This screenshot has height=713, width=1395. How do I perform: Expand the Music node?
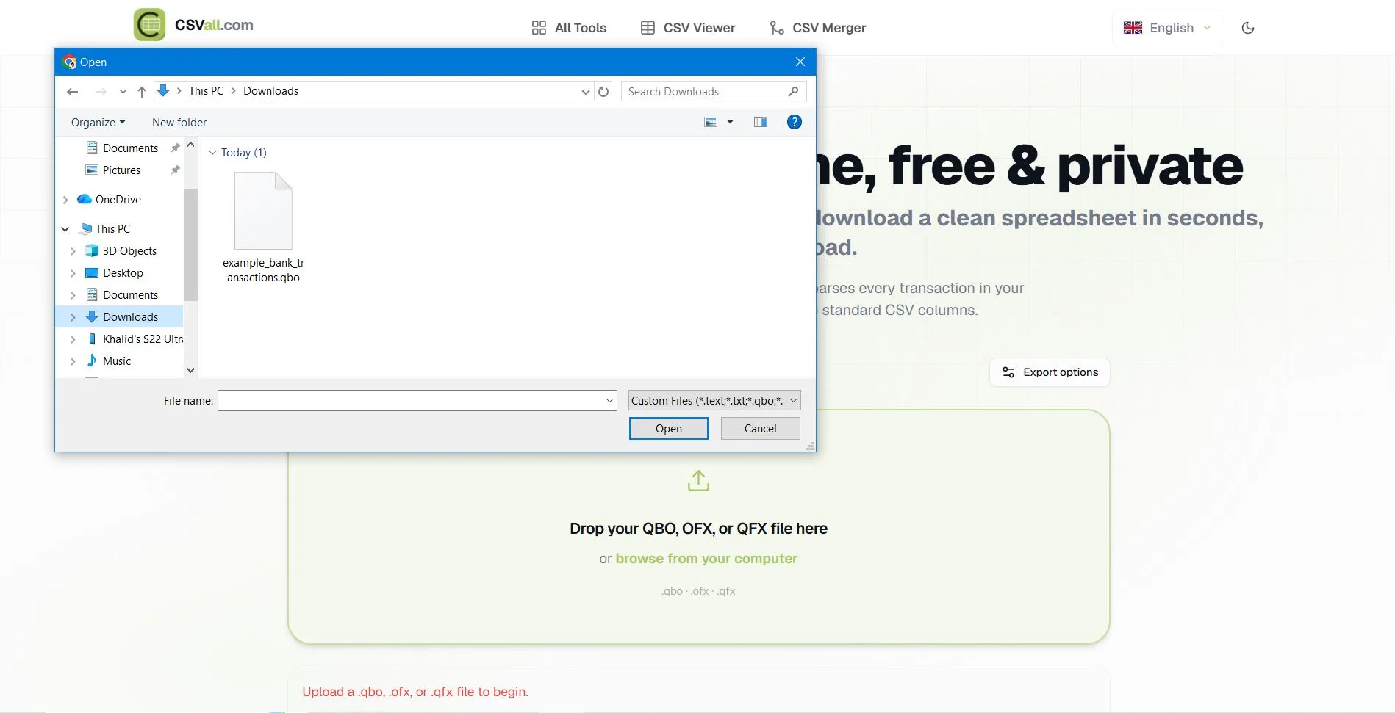[73, 361]
